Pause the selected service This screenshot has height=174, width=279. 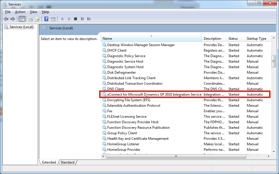82,19
